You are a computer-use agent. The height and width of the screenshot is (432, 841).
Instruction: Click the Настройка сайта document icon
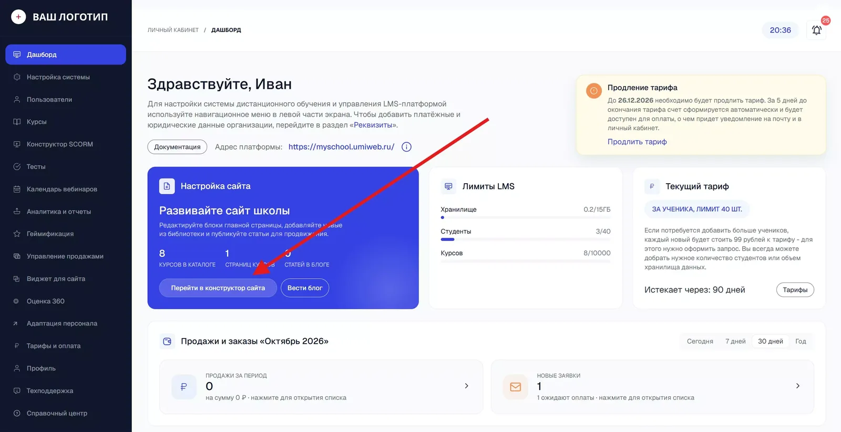click(167, 186)
